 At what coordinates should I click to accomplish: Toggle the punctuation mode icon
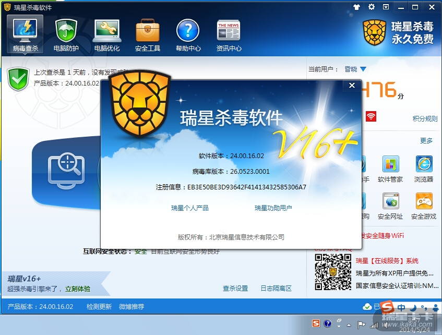point(423,307)
